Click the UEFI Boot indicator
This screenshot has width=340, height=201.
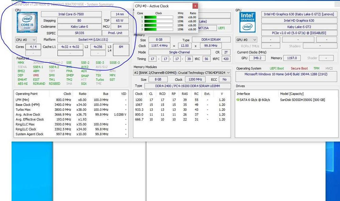(277, 68)
